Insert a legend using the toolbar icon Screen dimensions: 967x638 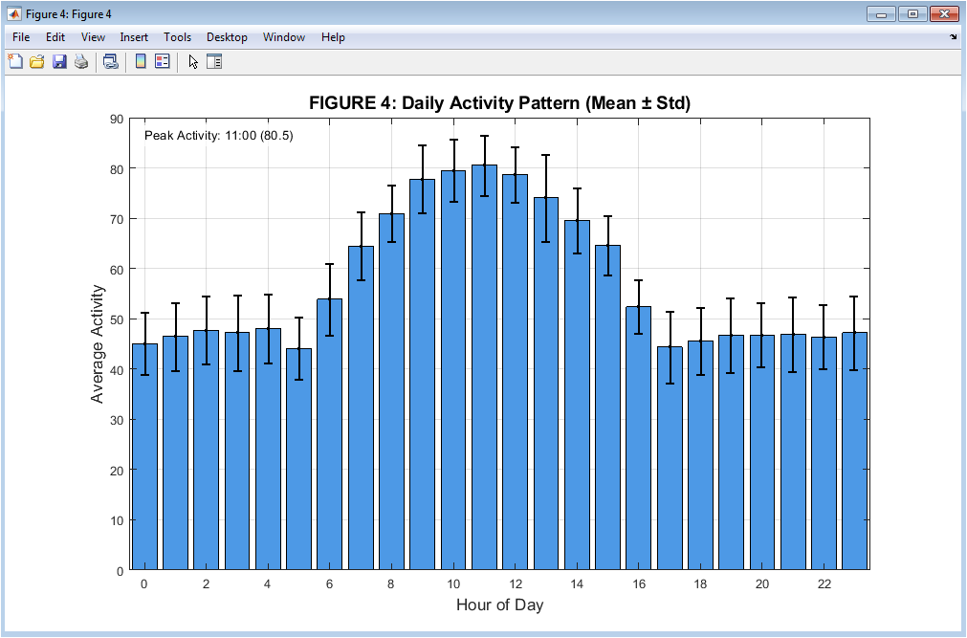click(162, 62)
